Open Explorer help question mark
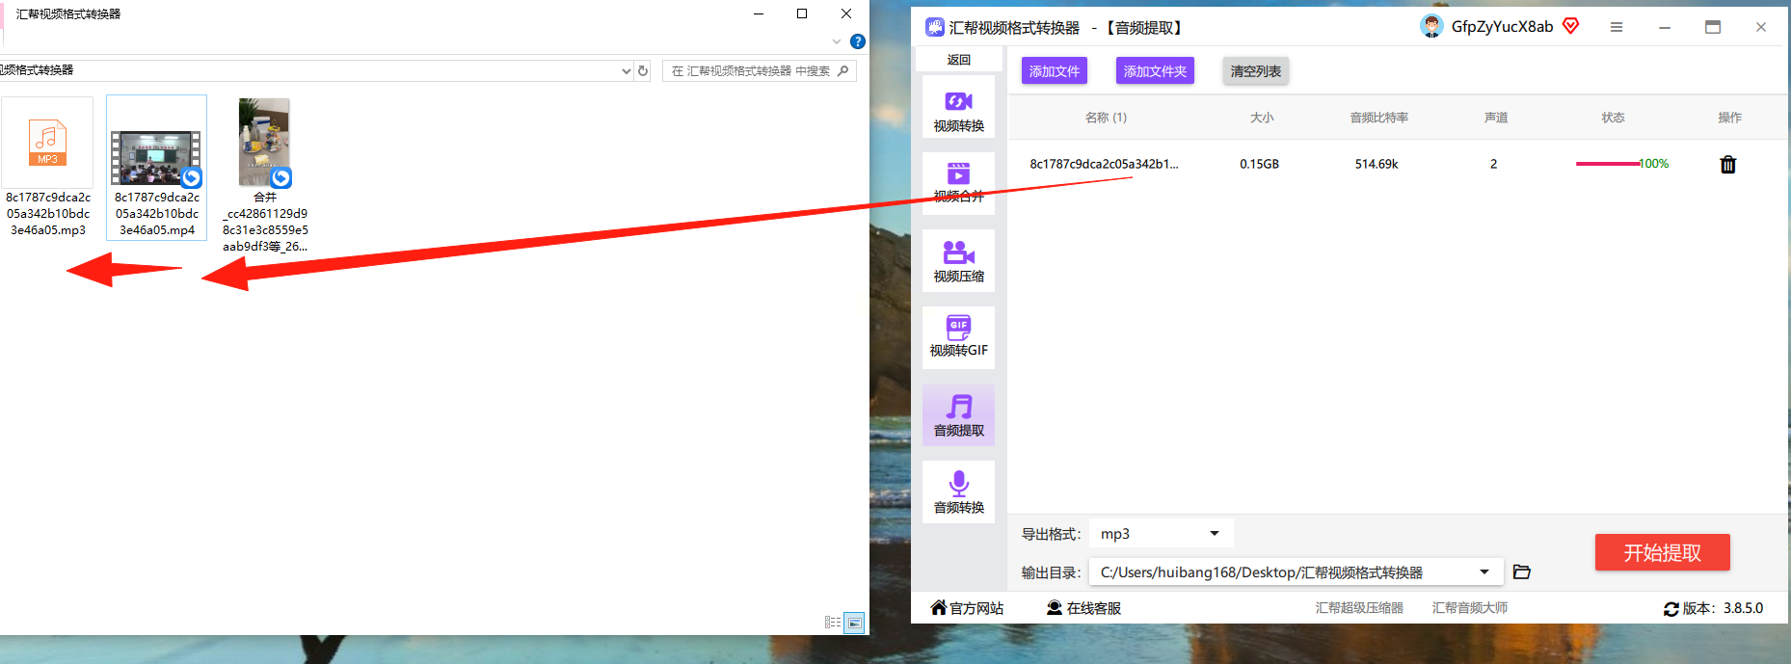Viewport: 1791px width, 664px height. [x=858, y=41]
